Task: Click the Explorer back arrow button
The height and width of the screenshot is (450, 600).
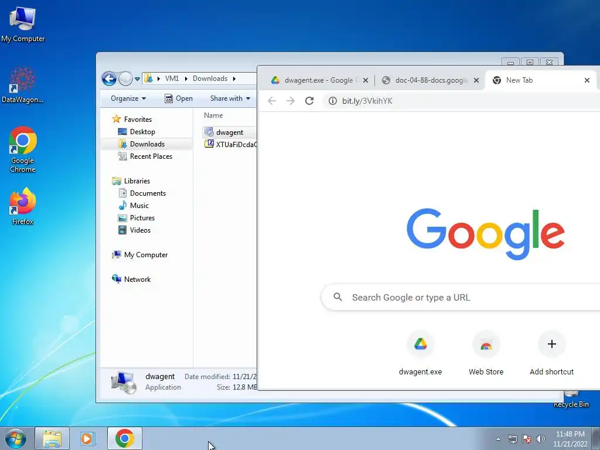Action: (x=109, y=79)
